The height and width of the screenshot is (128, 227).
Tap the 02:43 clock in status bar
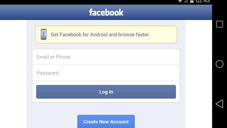click(x=203, y=1)
